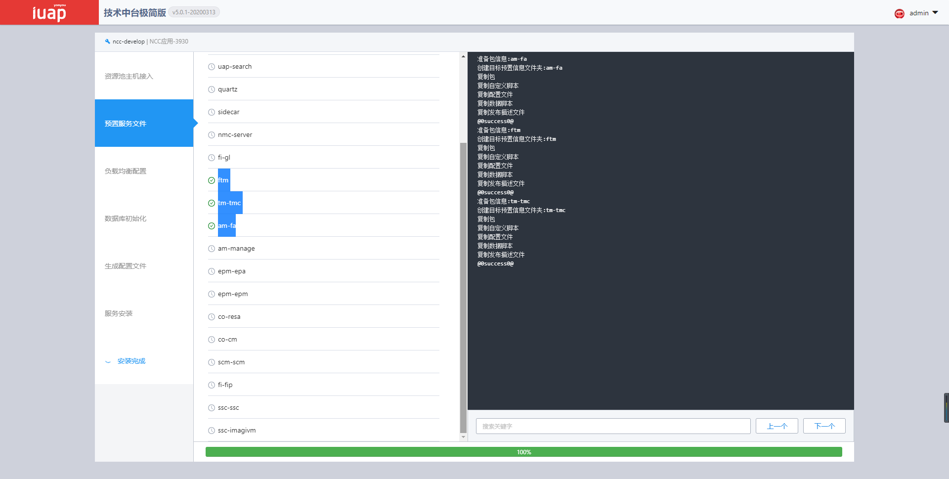Select the nmc-server service name

click(235, 135)
